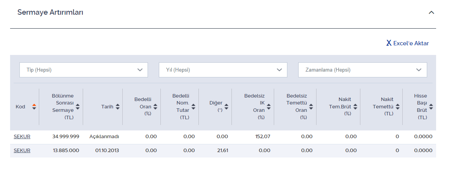This screenshot has width=473, height=185.
Task: Click Excel'e Aktar export link
Action: [407, 43]
